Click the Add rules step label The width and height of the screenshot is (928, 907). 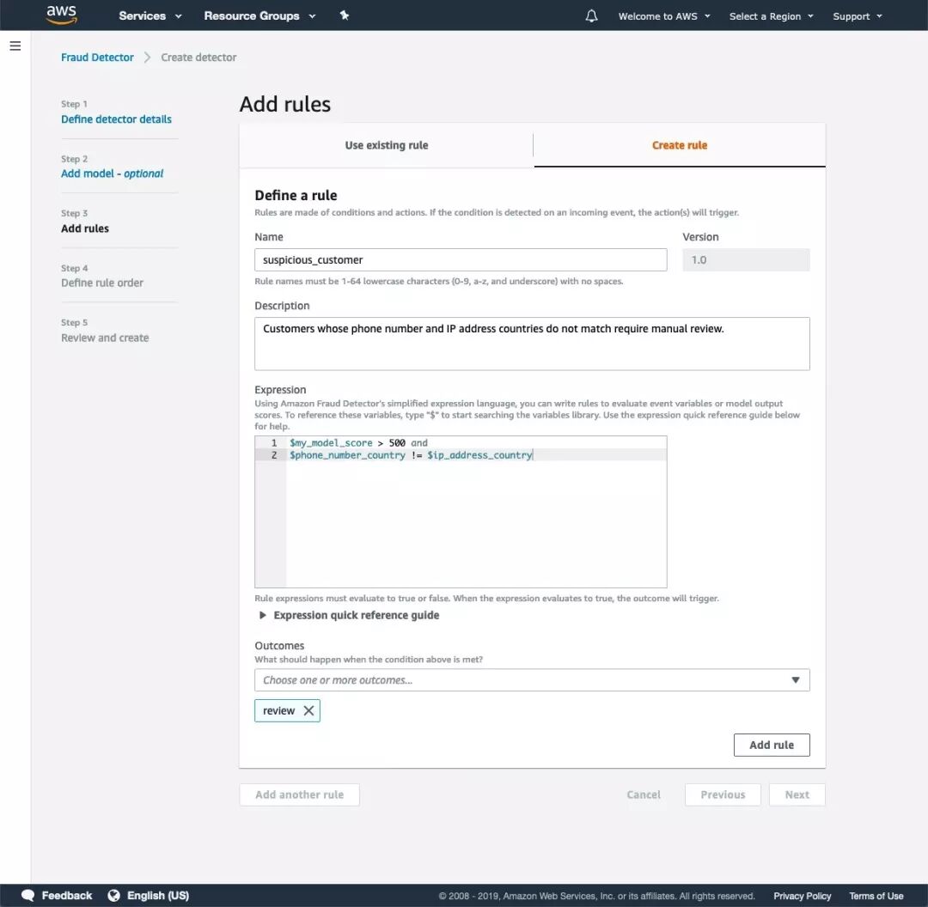84,228
